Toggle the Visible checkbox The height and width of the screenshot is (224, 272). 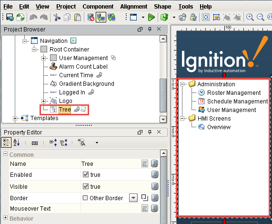[x=86, y=186]
